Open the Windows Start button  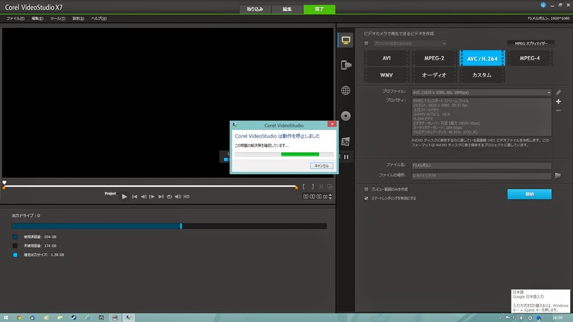(6, 318)
